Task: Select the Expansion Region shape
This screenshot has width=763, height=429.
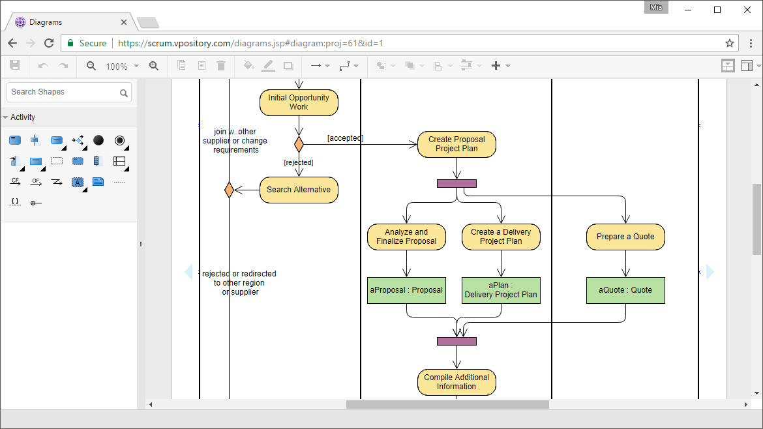Action: click(78, 161)
